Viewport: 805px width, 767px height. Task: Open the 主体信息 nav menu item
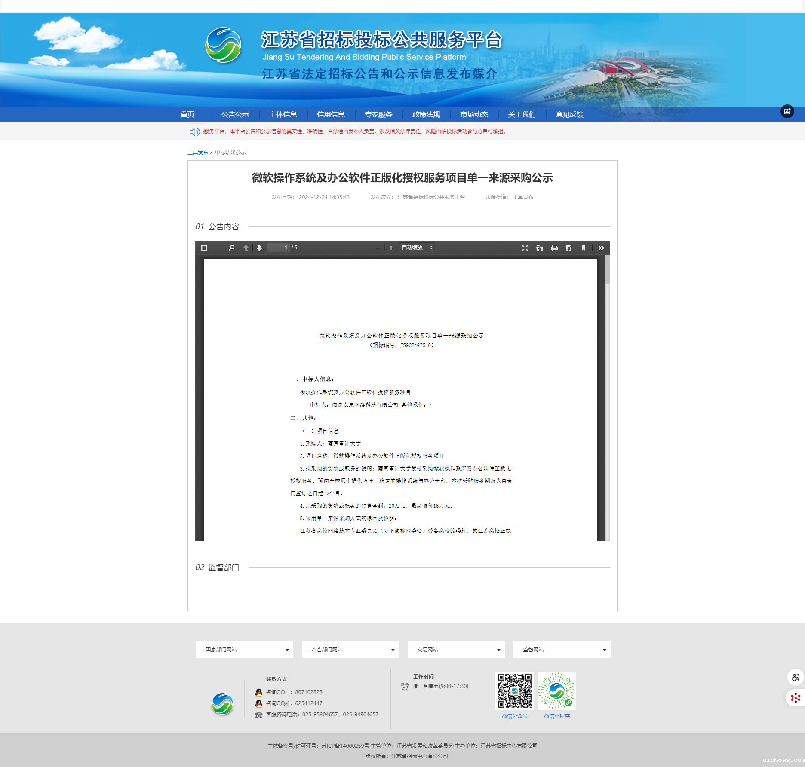click(283, 114)
